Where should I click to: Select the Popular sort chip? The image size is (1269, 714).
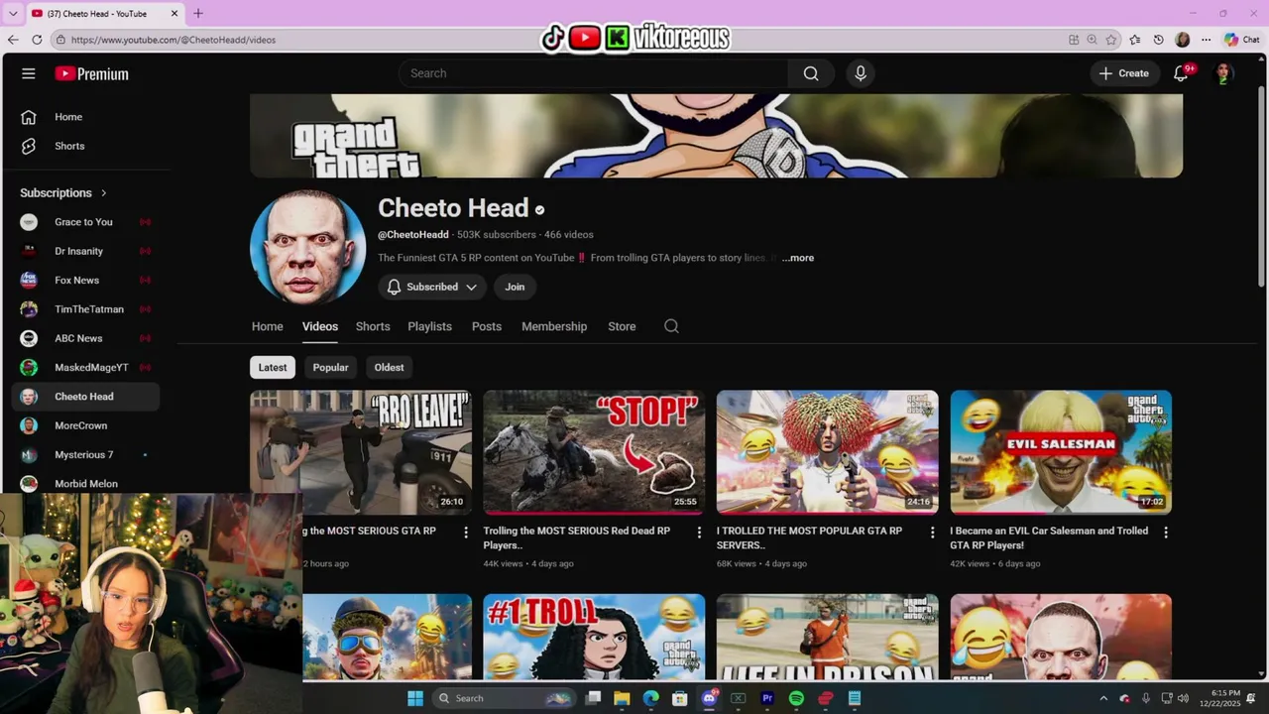330,367
